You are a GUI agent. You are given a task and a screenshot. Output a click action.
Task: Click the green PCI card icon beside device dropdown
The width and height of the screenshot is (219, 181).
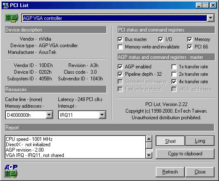click(12, 18)
